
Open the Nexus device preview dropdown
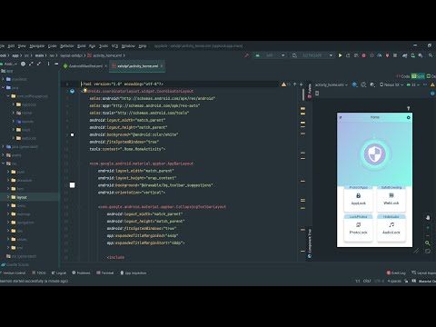point(391,84)
